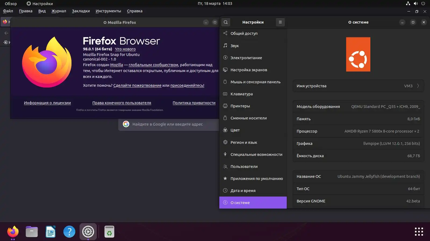The image size is (430, 241).
Task: Follow the Mozilla link in About Firefox
Action: point(117,65)
